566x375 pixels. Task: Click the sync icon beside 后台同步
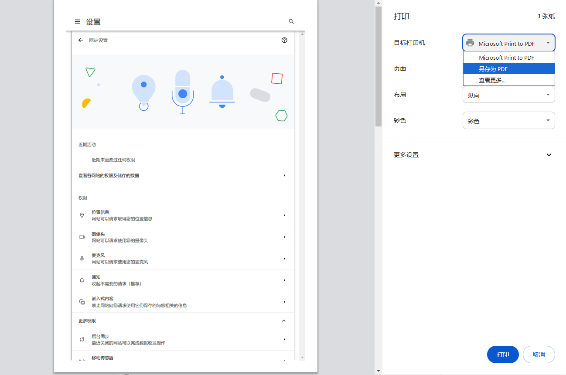pos(82,340)
